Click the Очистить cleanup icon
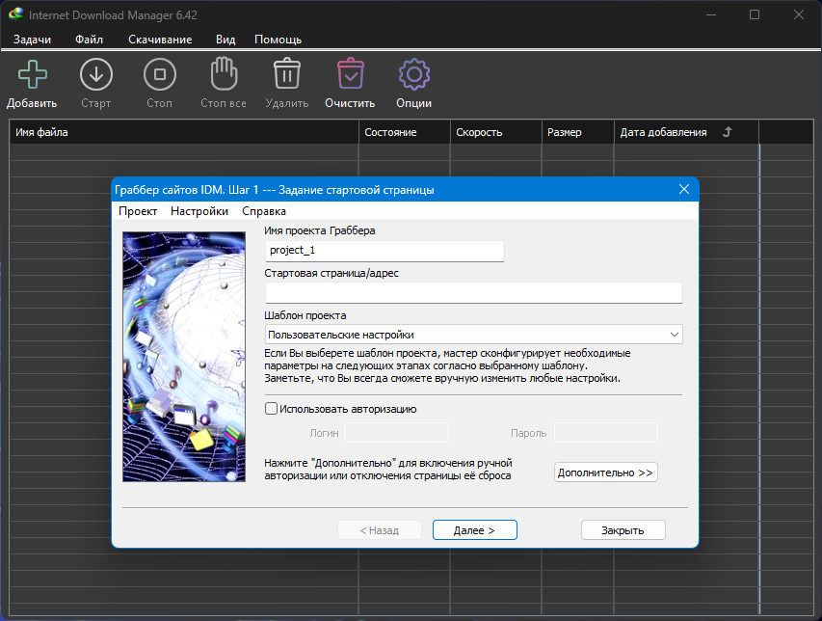822x621 pixels. point(350,73)
